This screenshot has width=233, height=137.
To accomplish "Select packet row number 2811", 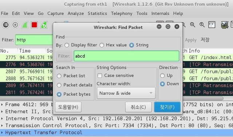I will (116, 93).
